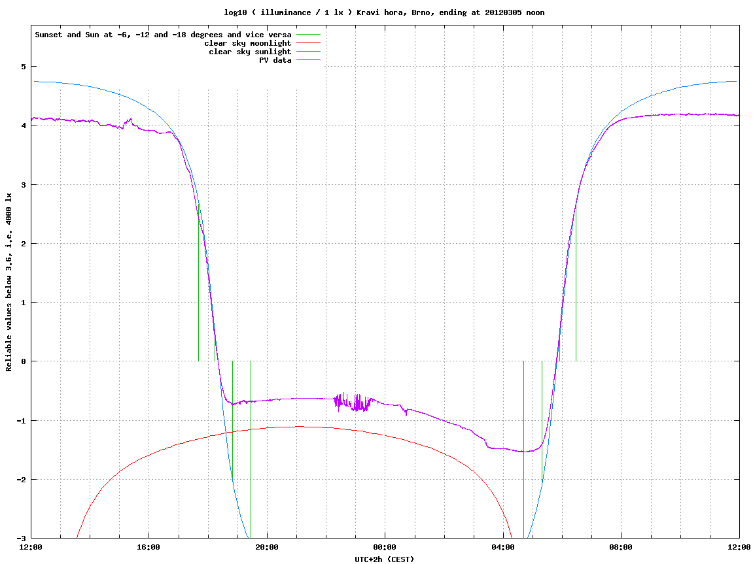This screenshot has width=753, height=564.
Task: Select the 'clear sky sunlight' legend label
Action: (250, 52)
